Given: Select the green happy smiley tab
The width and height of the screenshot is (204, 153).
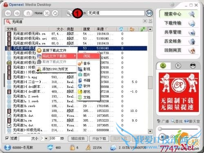Looking at the screenshot, I should (163, 66).
